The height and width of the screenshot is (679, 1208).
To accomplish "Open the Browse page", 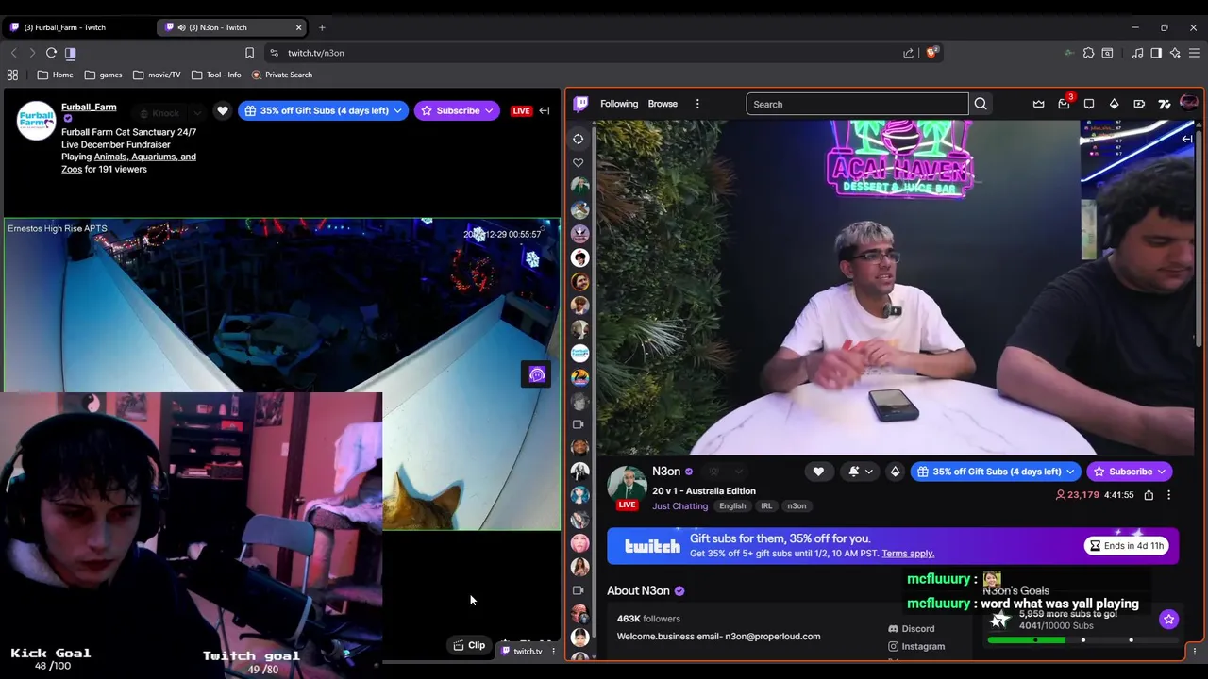I will pyautogui.click(x=663, y=104).
